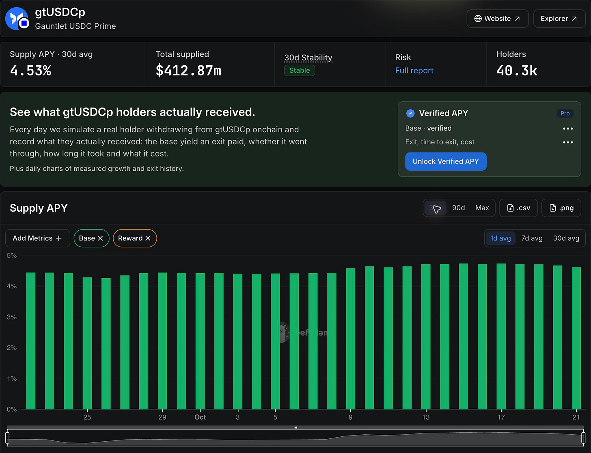Click the blue verified checkmark badge icon
This screenshot has width=591, height=453.
(x=410, y=113)
